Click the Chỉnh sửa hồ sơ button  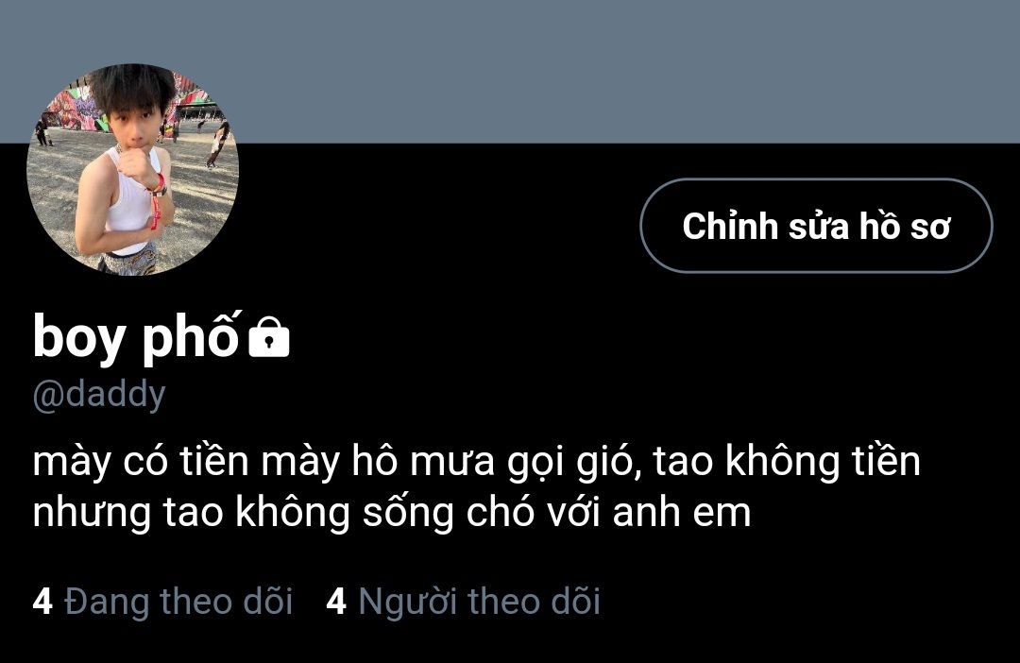tap(816, 226)
